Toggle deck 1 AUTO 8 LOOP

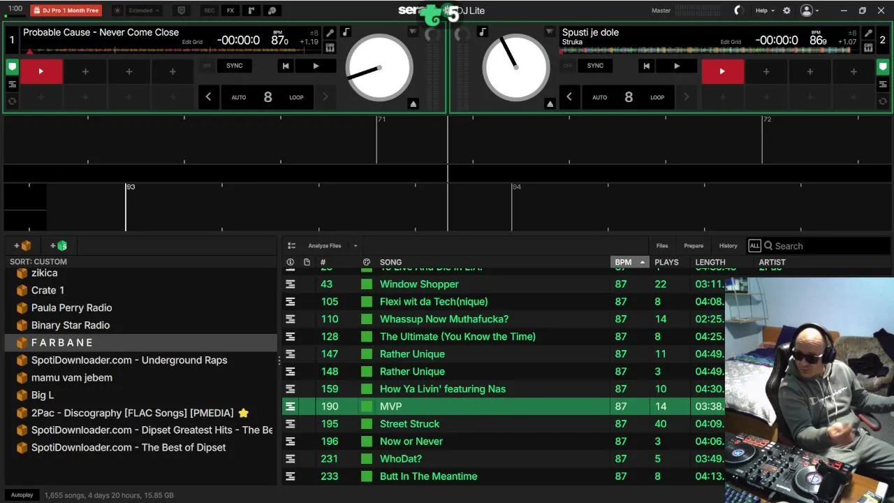pyautogui.click(x=268, y=97)
